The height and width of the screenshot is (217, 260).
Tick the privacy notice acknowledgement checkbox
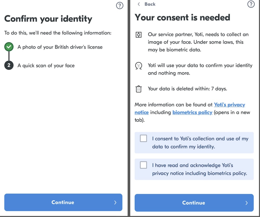click(x=144, y=165)
